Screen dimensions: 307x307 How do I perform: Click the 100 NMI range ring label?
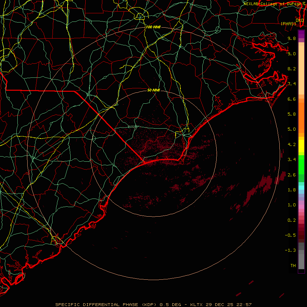[153, 27]
